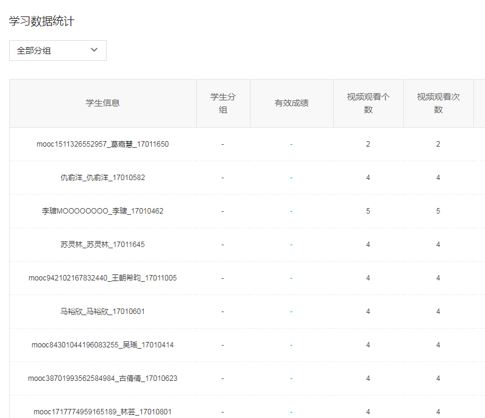Click 视频观看次数 value 2 in first row
This screenshot has height=418, width=485.
438,144
